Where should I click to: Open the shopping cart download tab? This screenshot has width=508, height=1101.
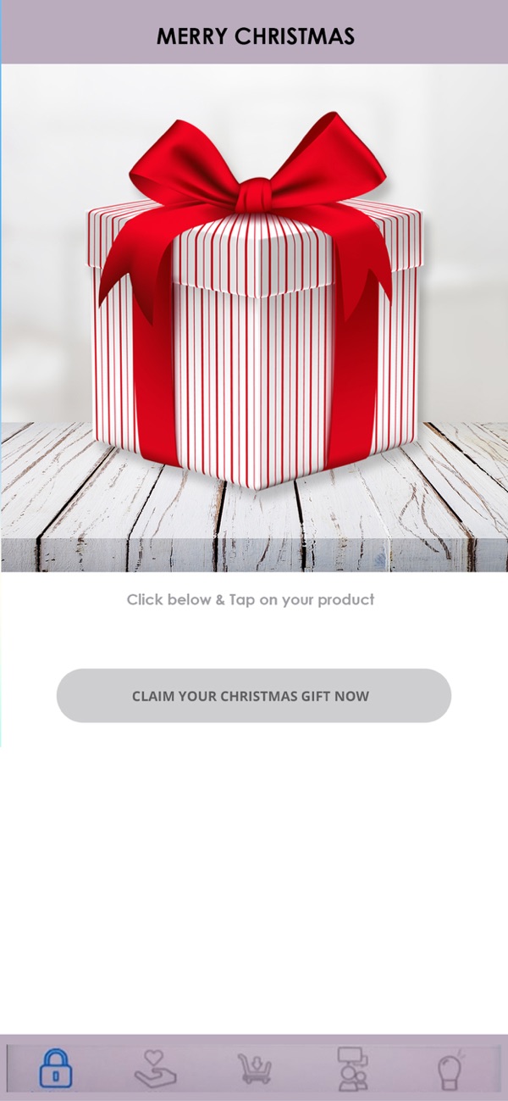[x=254, y=1069]
